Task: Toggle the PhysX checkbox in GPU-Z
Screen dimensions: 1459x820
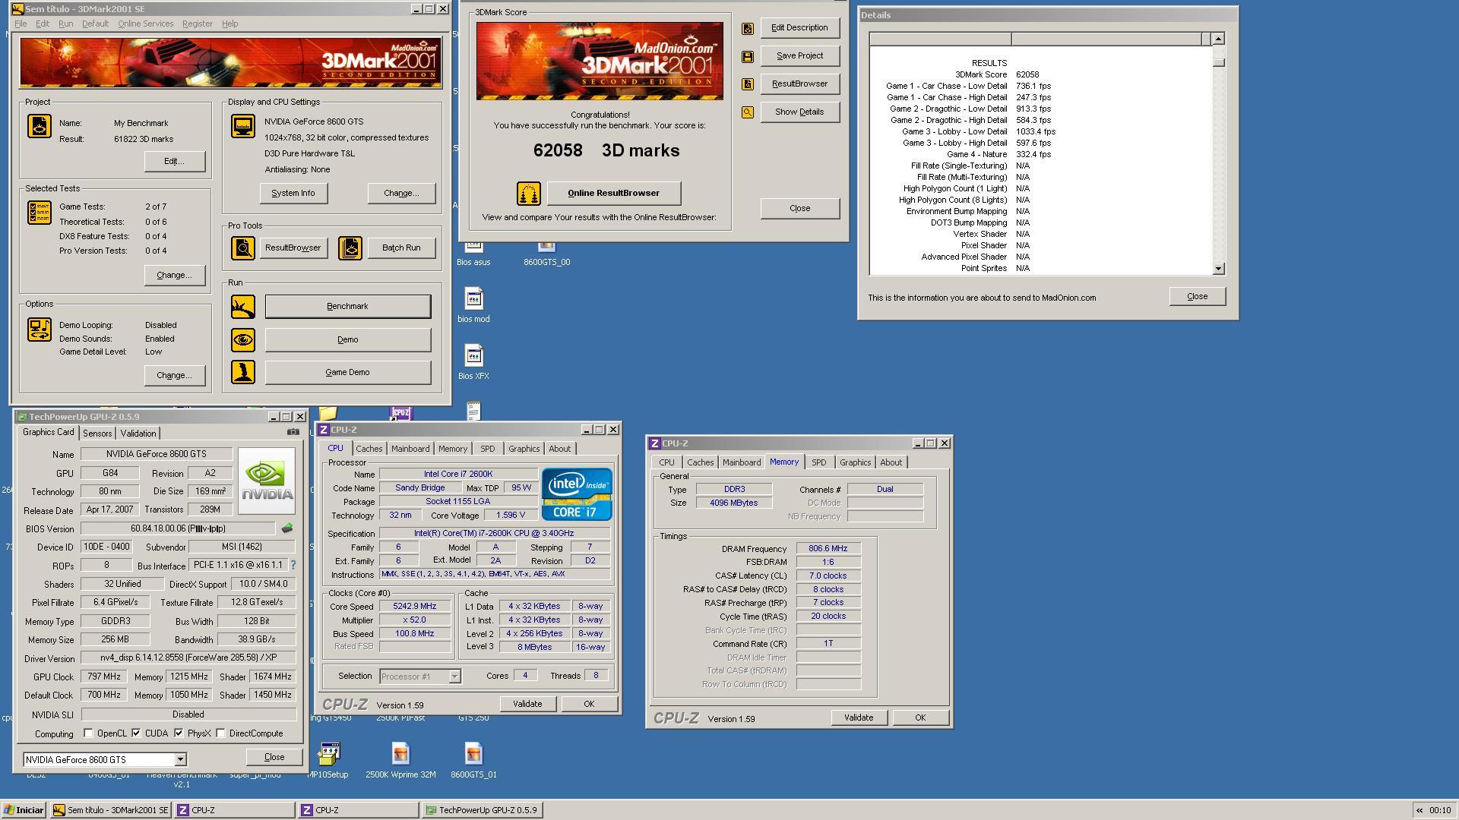Action: (179, 733)
